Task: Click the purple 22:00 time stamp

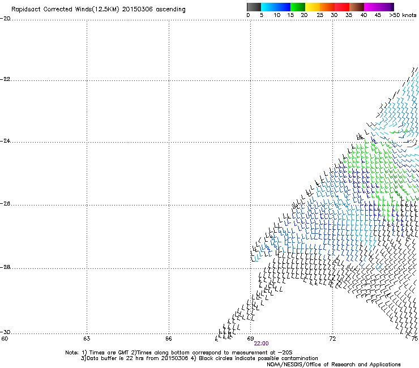Action: [262, 344]
